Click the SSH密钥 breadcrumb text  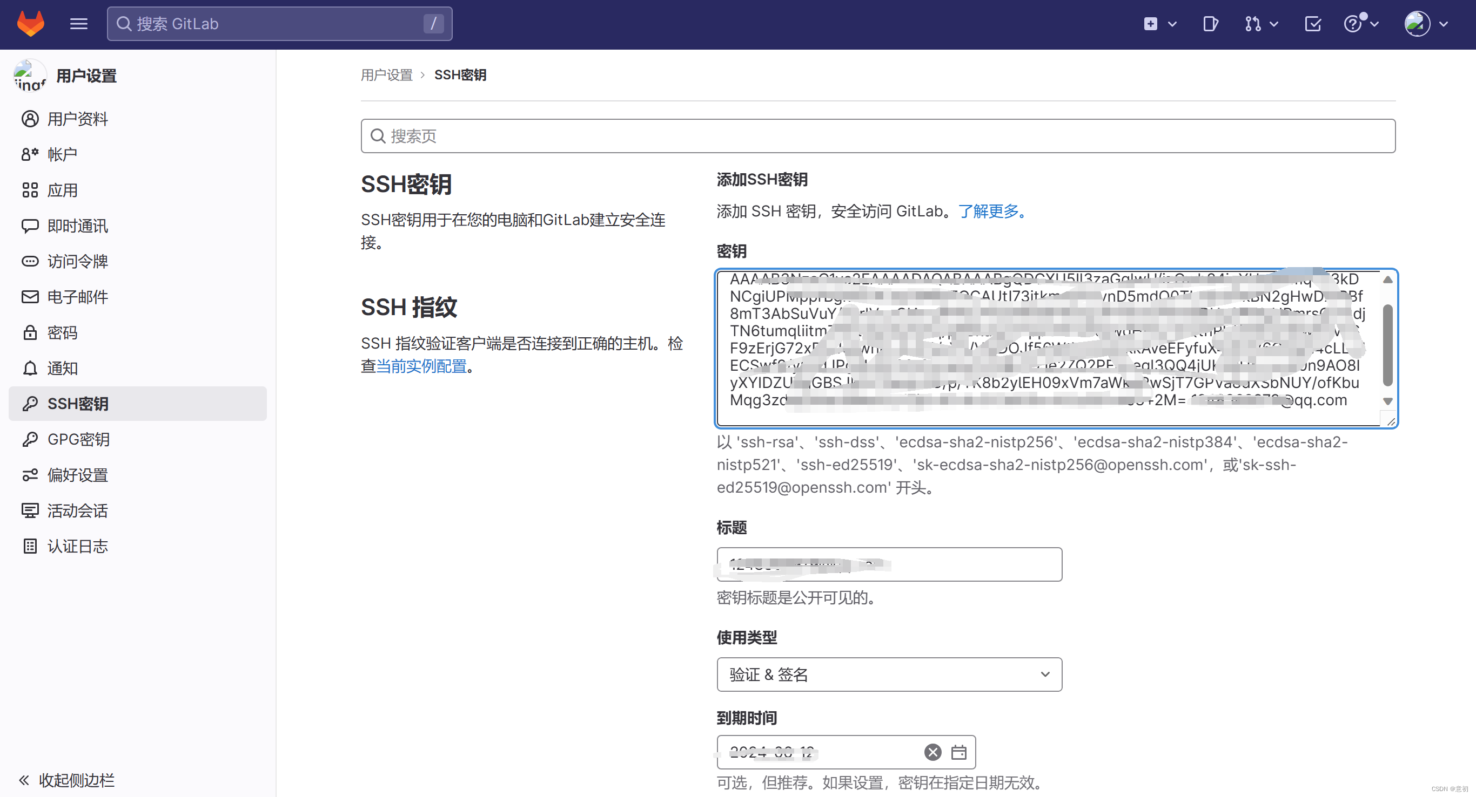(460, 75)
